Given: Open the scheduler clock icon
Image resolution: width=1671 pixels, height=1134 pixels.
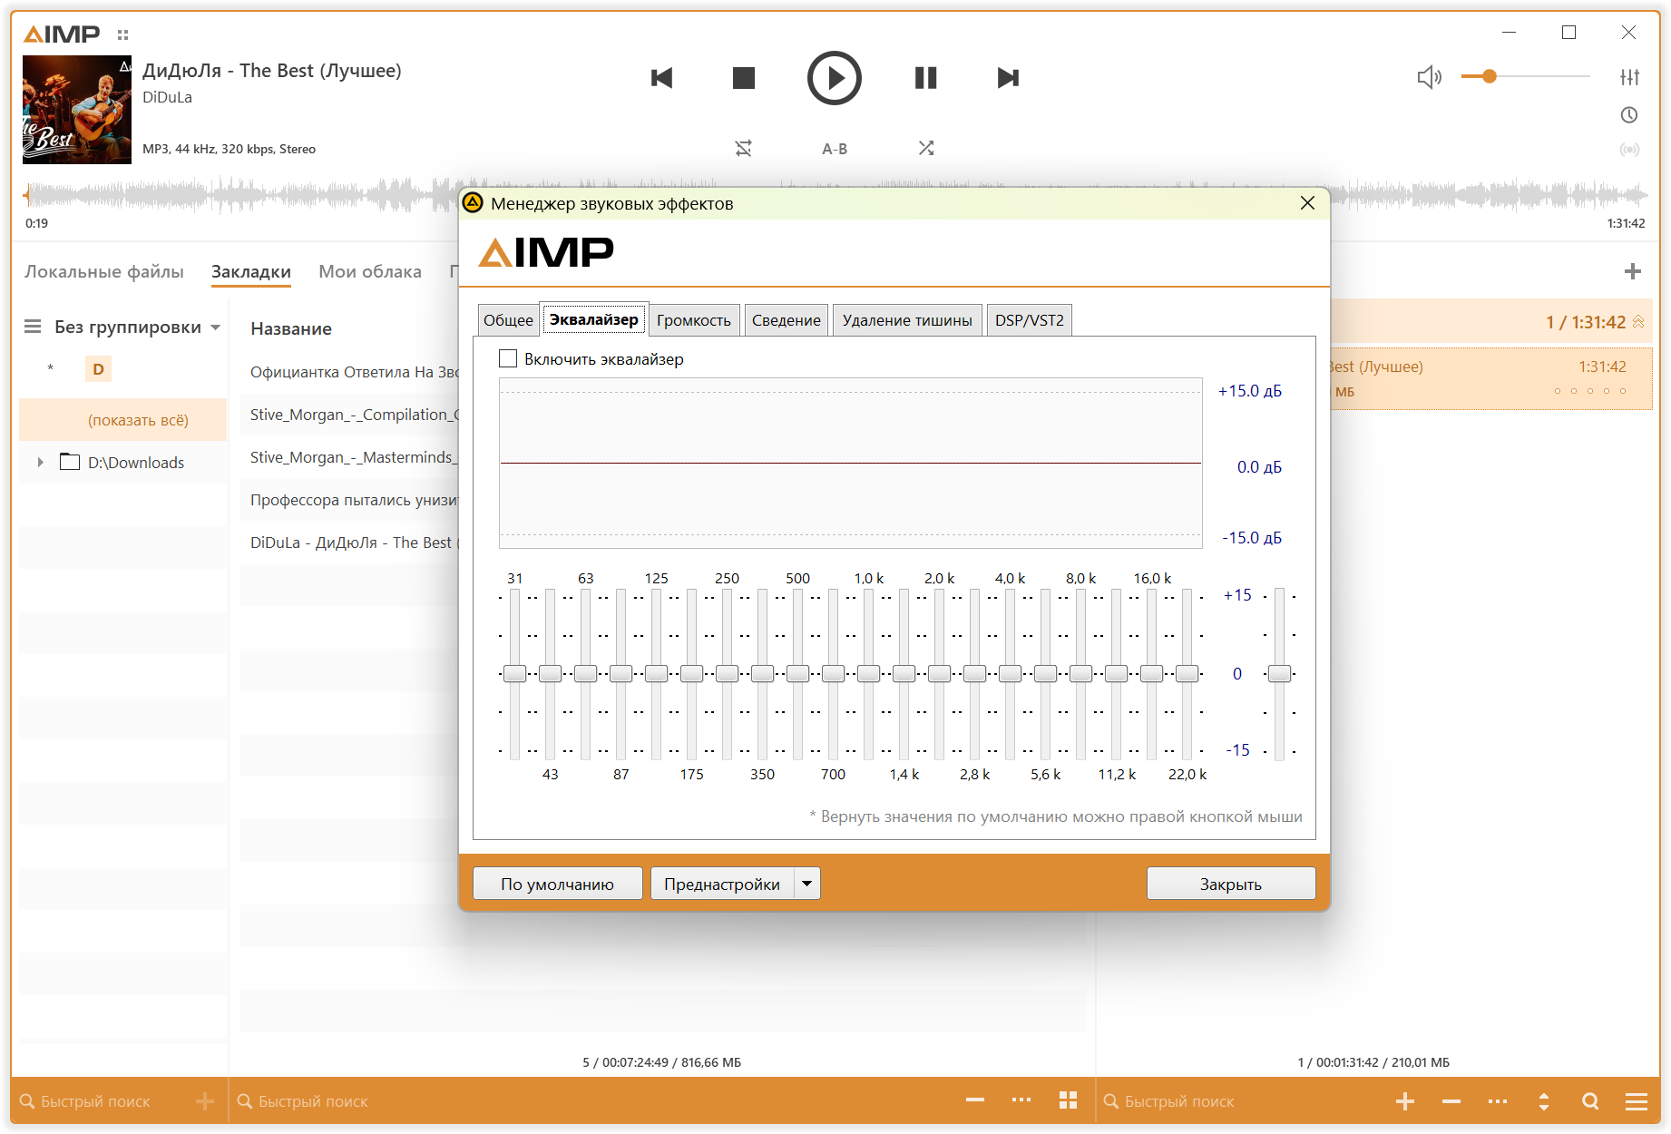Looking at the screenshot, I should (x=1629, y=115).
